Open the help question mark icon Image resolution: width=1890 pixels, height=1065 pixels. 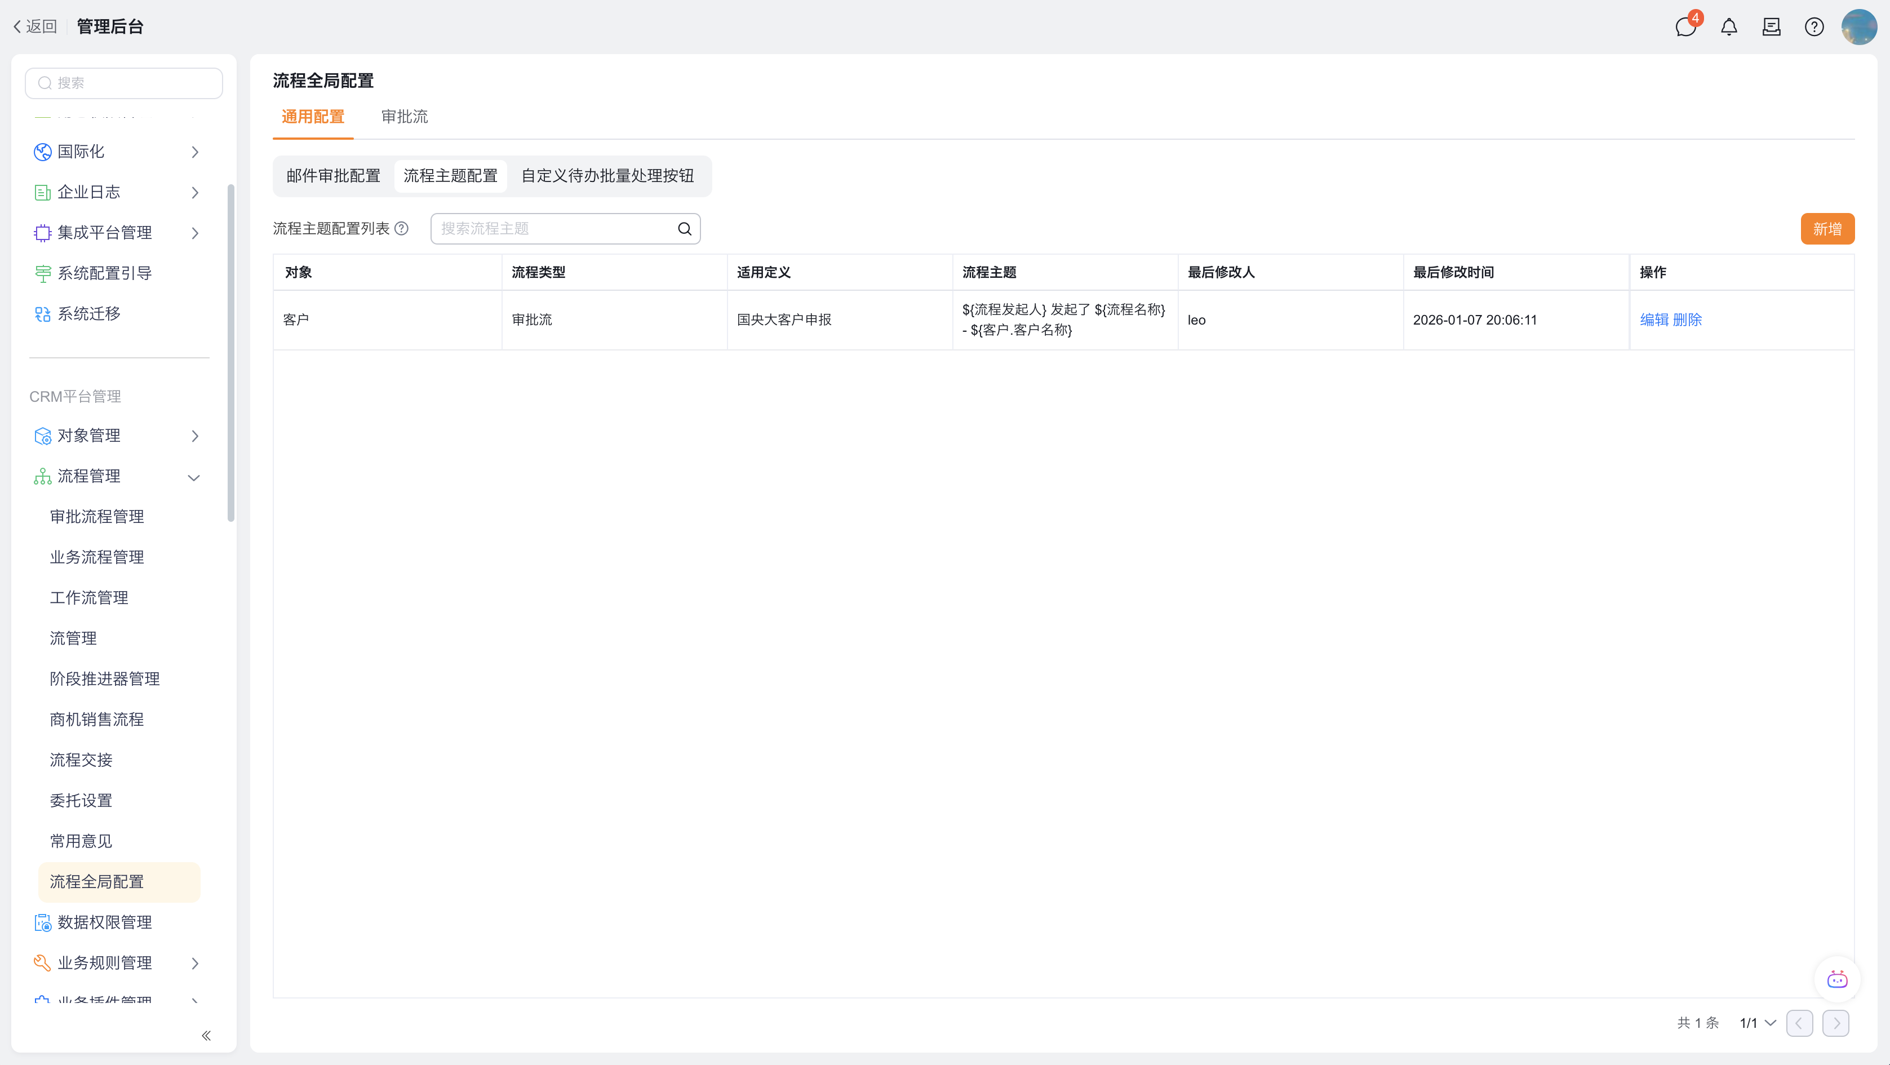tap(1814, 27)
